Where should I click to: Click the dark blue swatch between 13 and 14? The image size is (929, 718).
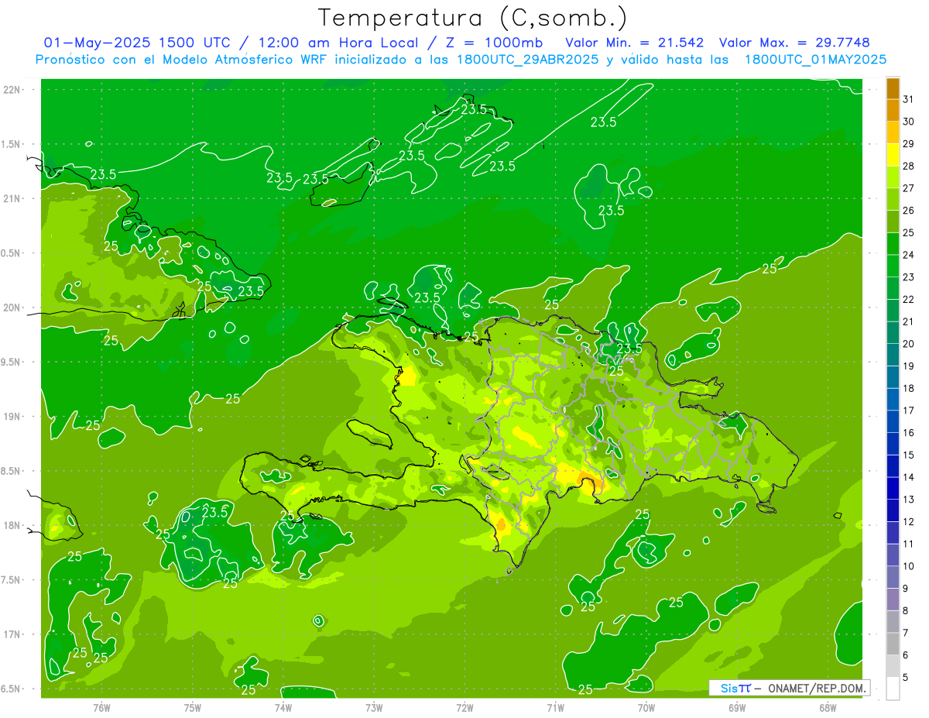(893, 489)
